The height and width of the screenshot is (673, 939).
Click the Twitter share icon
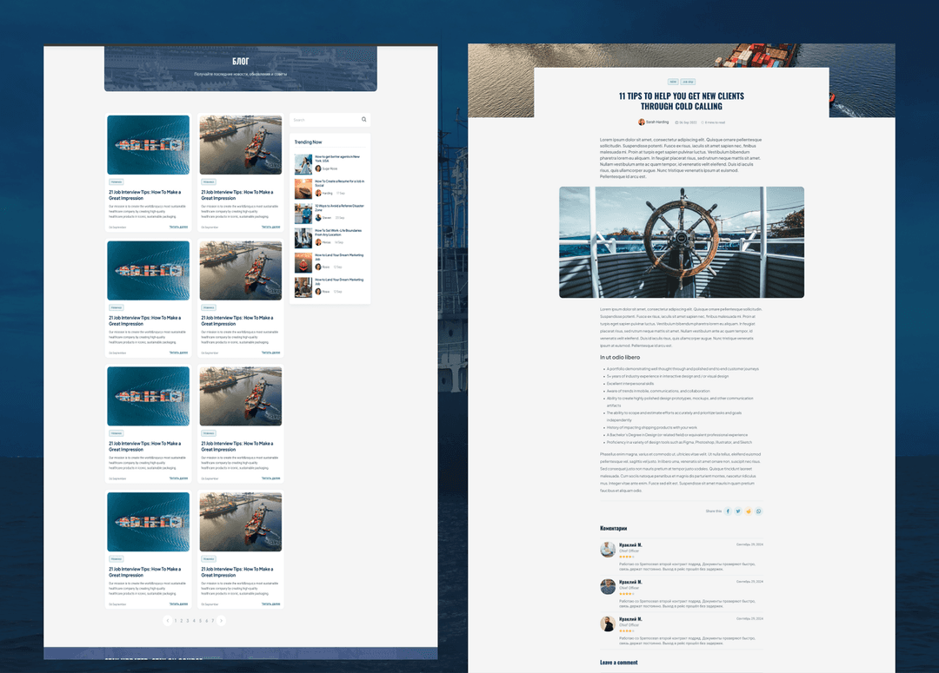pos(738,511)
